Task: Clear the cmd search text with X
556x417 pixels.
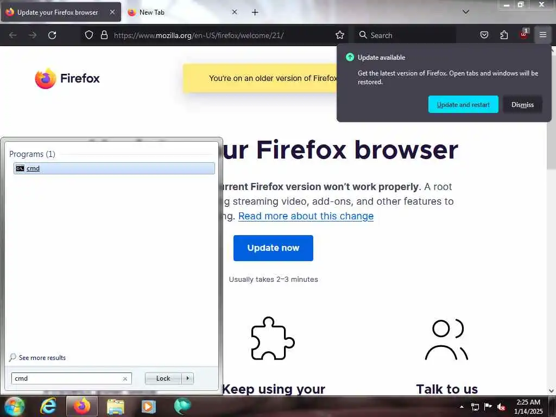Action: click(x=125, y=378)
